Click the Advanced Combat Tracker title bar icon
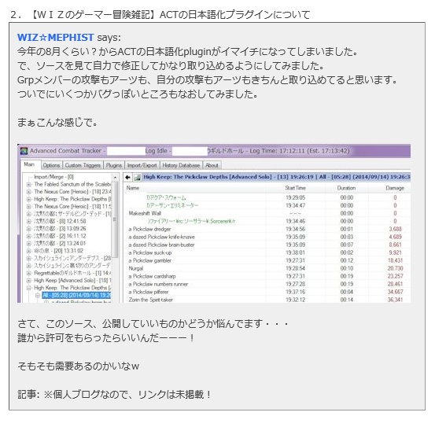This screenshot has height=427, width=435. [24, 151]
